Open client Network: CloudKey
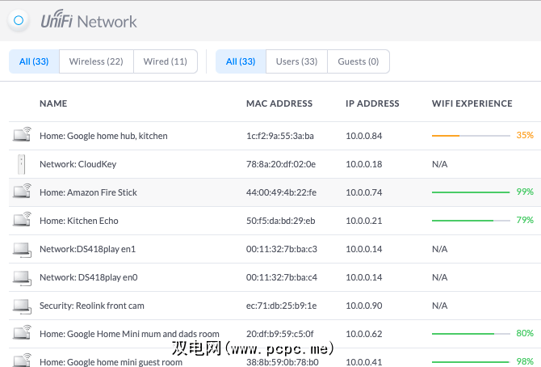The height and width of the screenshot is (367, 541). [x=78, y=164]
